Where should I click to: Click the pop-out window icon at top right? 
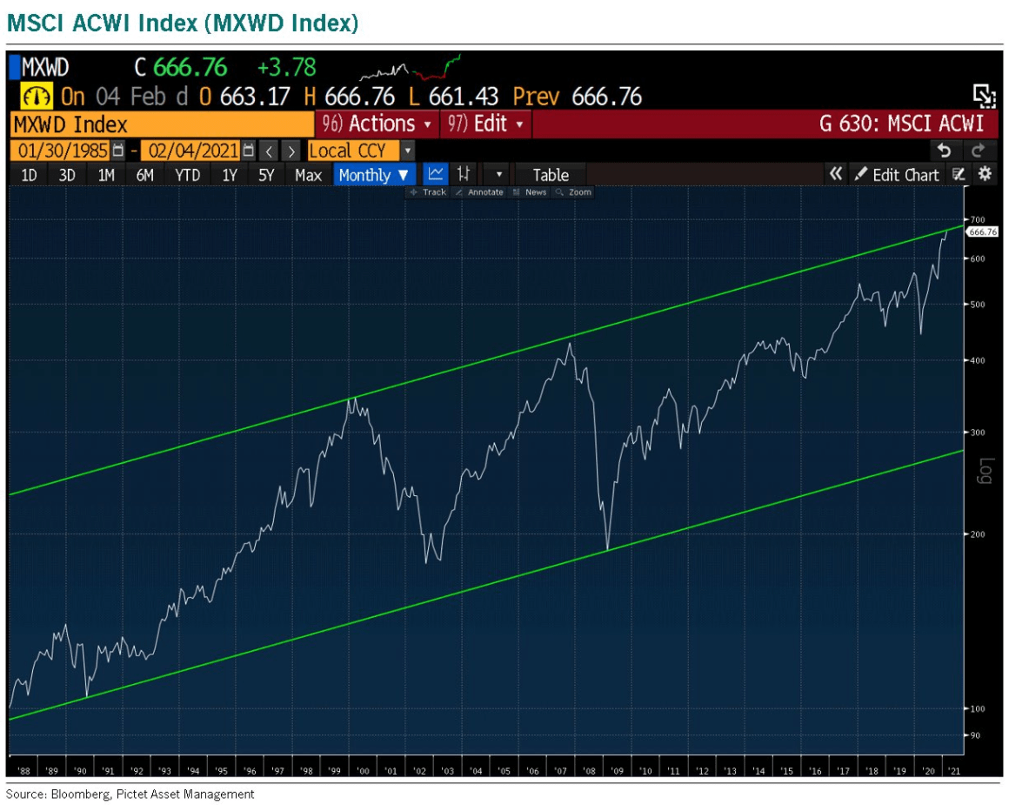tap(984, 96)
